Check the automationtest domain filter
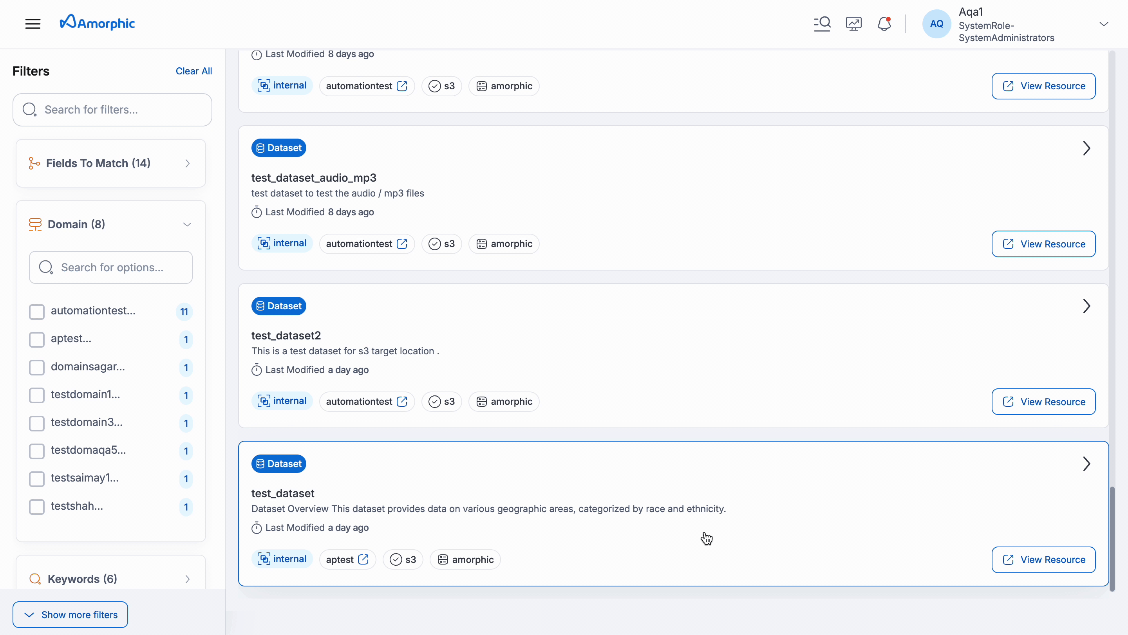 [37, 312]
